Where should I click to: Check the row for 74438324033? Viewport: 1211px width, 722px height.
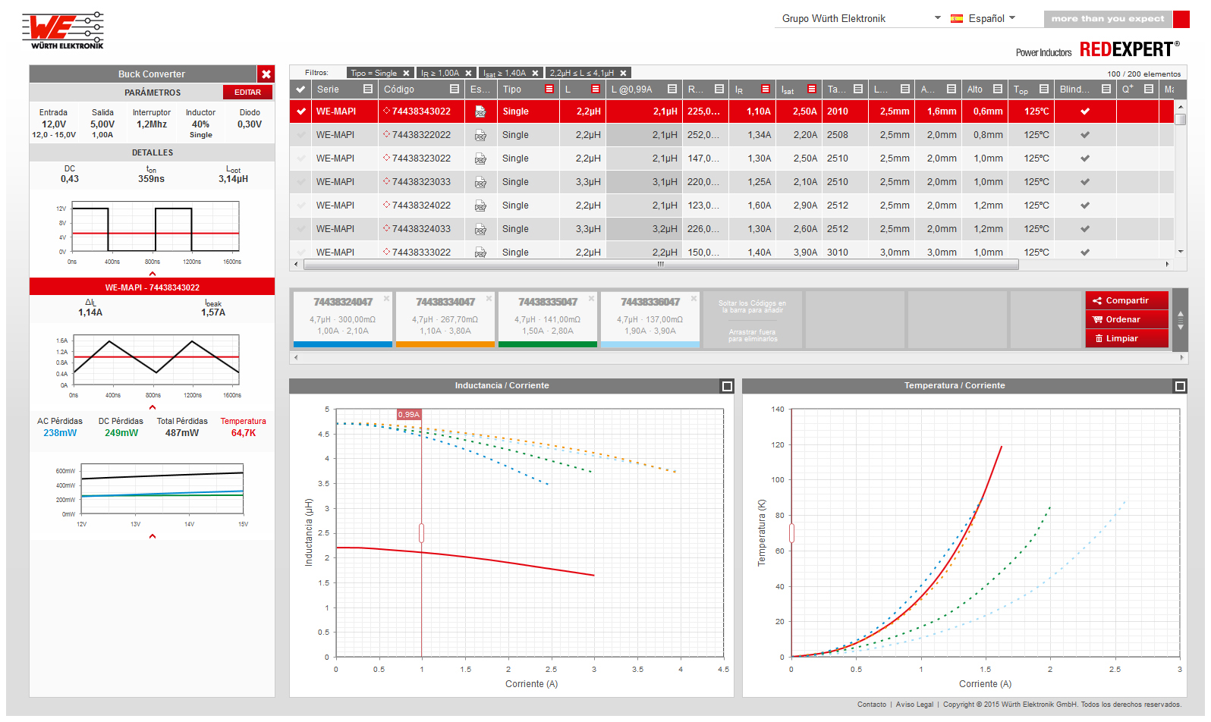click(301, 229)
